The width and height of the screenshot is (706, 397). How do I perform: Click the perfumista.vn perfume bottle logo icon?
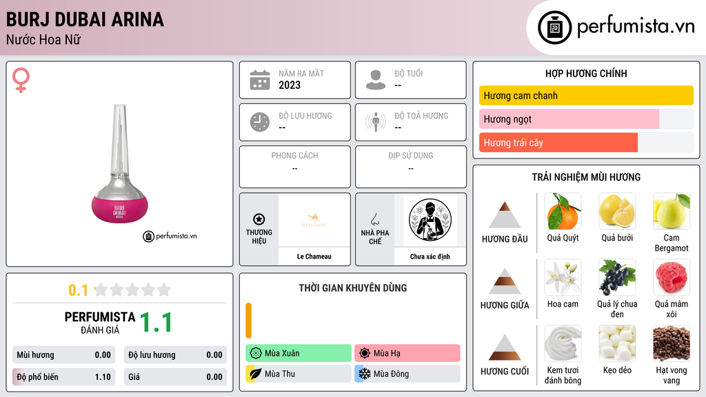point(554,28)
